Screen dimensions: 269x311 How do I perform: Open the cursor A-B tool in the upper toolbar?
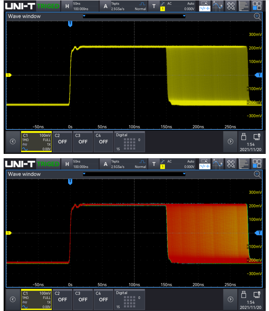(218, 6)
